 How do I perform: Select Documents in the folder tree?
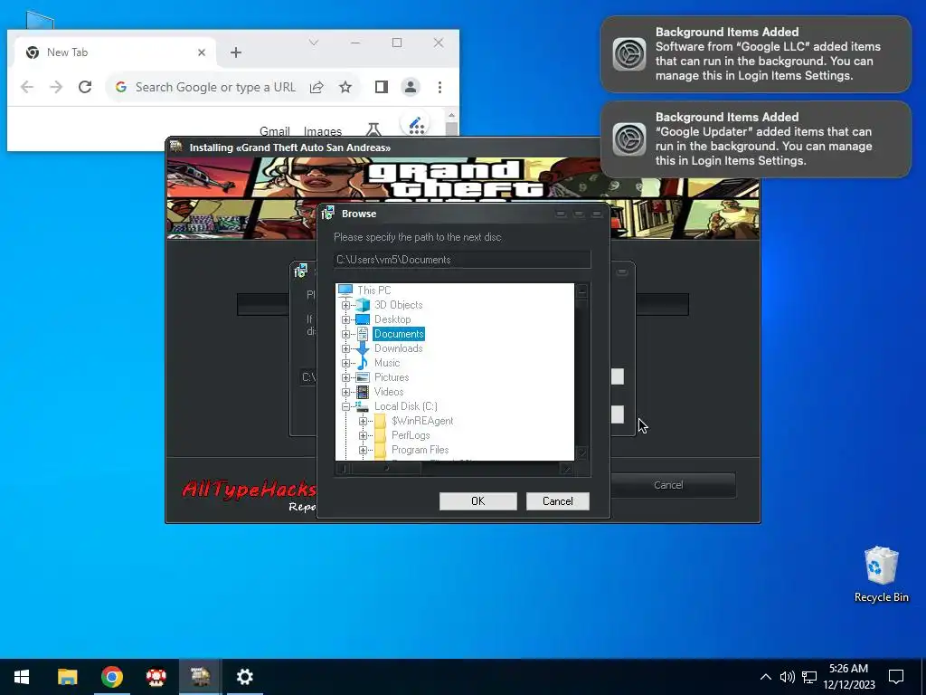pyautogui.click(x=399, y=334)
